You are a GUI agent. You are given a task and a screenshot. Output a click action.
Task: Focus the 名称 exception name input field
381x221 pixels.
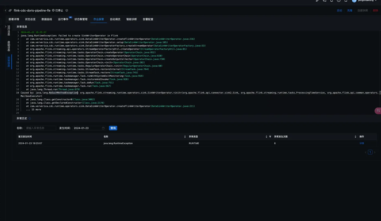pyautogui.click(x=40, y=128)
